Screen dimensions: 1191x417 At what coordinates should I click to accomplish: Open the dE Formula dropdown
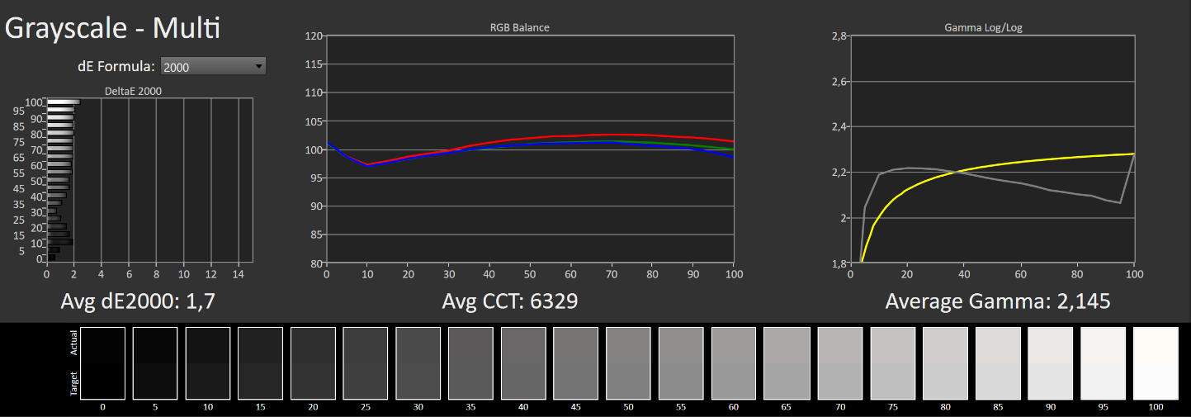[214, 66]
